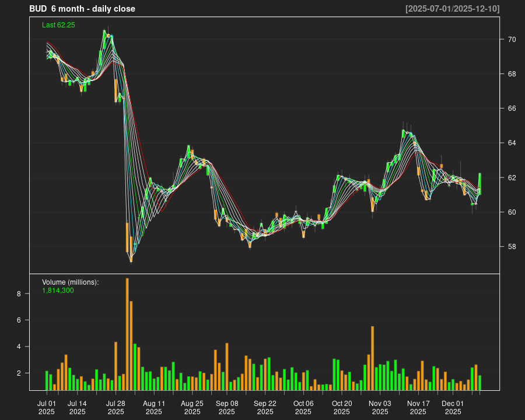Click the last green candlestick on the price chart

[480, 183]
